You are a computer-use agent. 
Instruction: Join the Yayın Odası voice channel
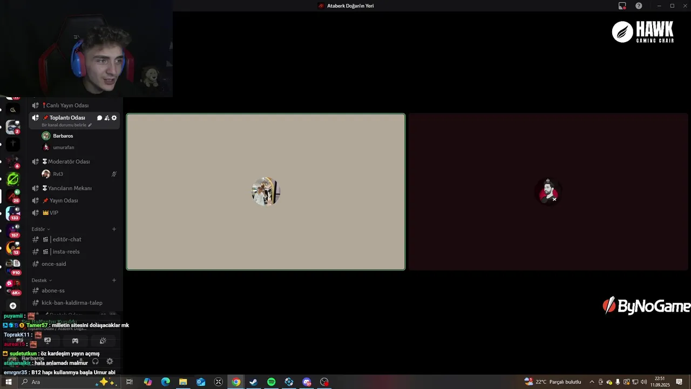click(74, 200)
